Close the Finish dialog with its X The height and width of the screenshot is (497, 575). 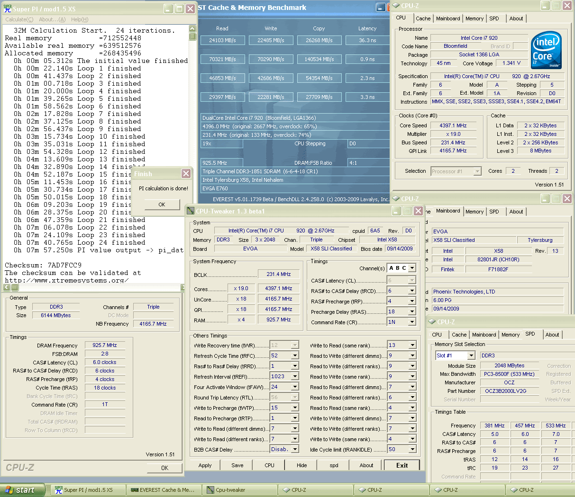(186, 174)
